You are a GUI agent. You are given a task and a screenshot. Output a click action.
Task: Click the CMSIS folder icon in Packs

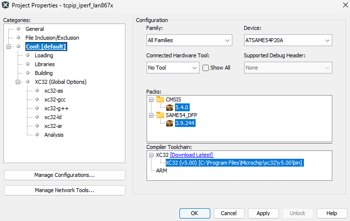pyautogui.click(x=160, y=99)
